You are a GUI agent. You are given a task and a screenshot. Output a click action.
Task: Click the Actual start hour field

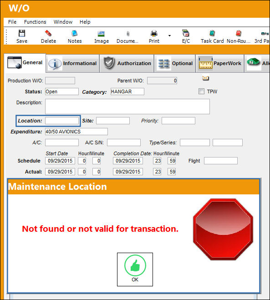(x=82, y=172)
